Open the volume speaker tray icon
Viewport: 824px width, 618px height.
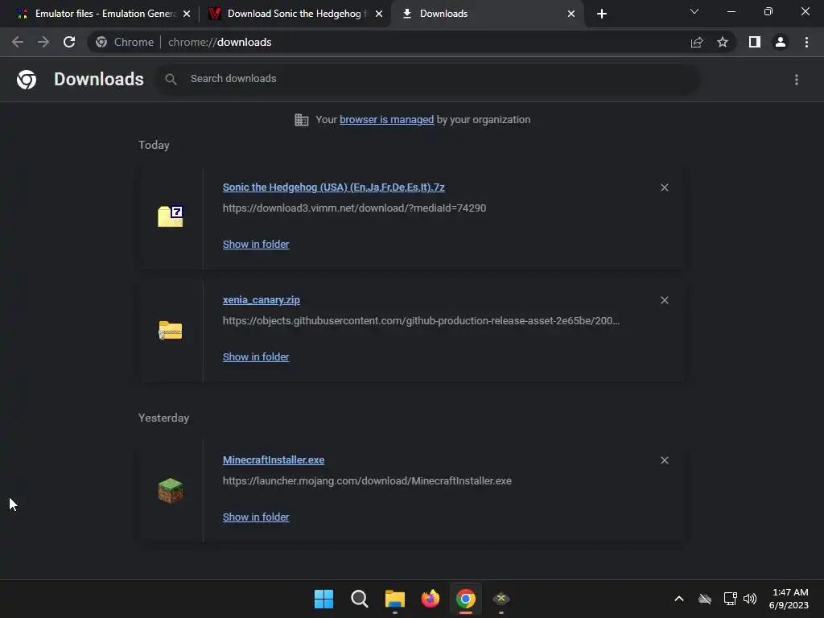[750, 599]
